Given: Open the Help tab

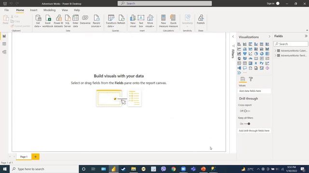Looking at the screenshot, I should click(x=77, y=10).
